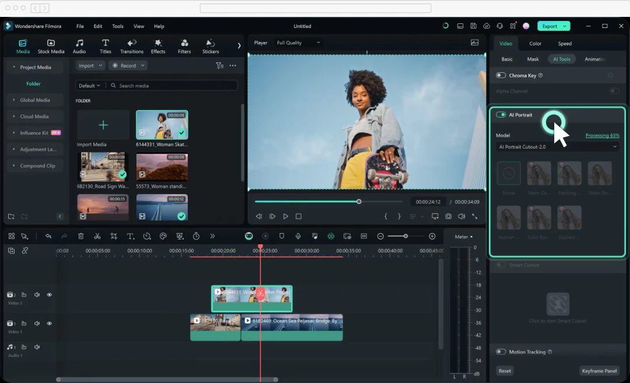
Task: Open the AI Portrait Cutout-2.0 model dropdown
Action: point(557,147)
